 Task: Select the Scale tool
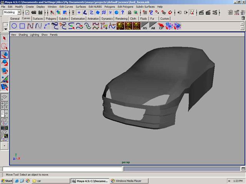point(5,71)
